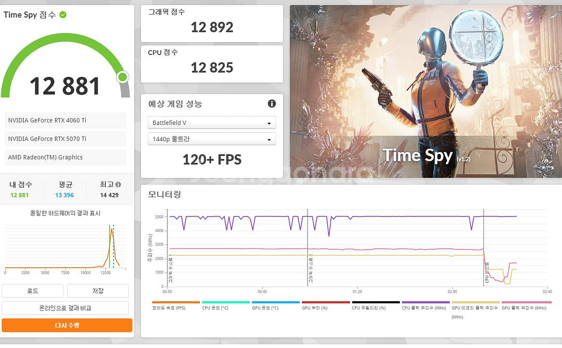Open the 1440p 울트라 resolution dropdown

211,138
